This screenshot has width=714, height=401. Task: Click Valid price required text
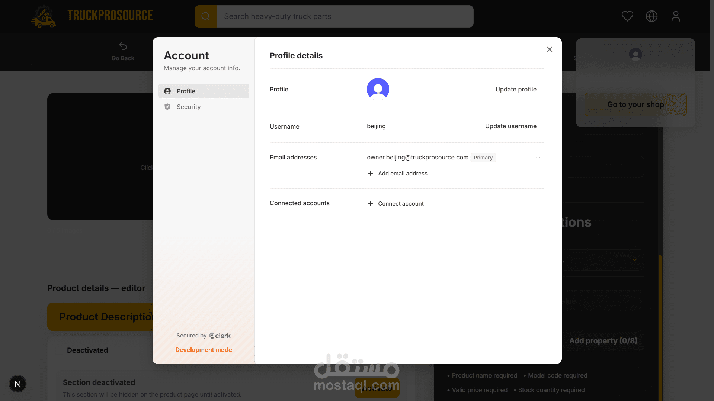point(480,390)
